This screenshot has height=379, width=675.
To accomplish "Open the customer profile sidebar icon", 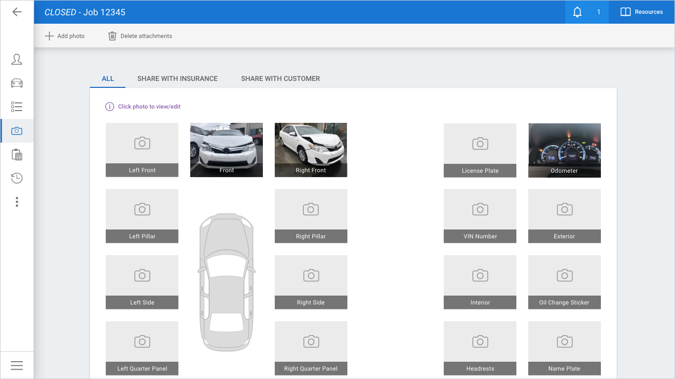I will [x=17, y=59].
